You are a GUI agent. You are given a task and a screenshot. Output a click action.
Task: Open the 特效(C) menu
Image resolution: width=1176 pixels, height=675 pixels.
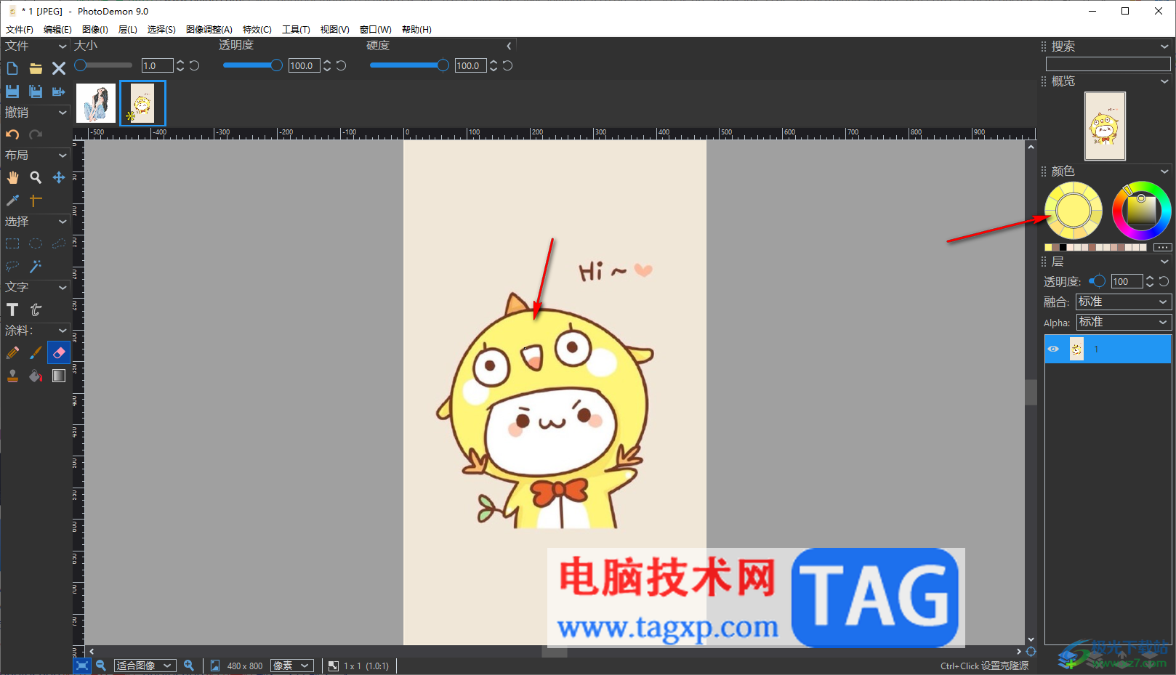[257, 30]
